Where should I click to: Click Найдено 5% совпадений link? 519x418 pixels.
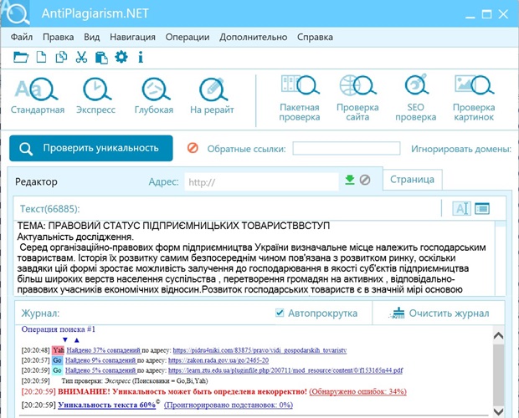[x=100, y=370]
